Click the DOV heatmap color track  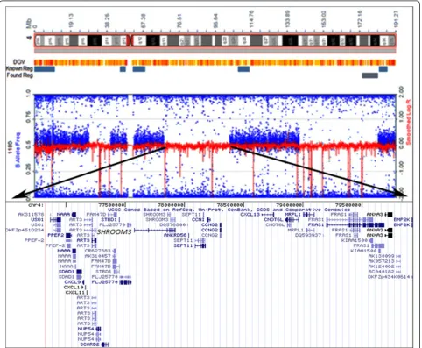pyautogui.click(x=215, y=62)
